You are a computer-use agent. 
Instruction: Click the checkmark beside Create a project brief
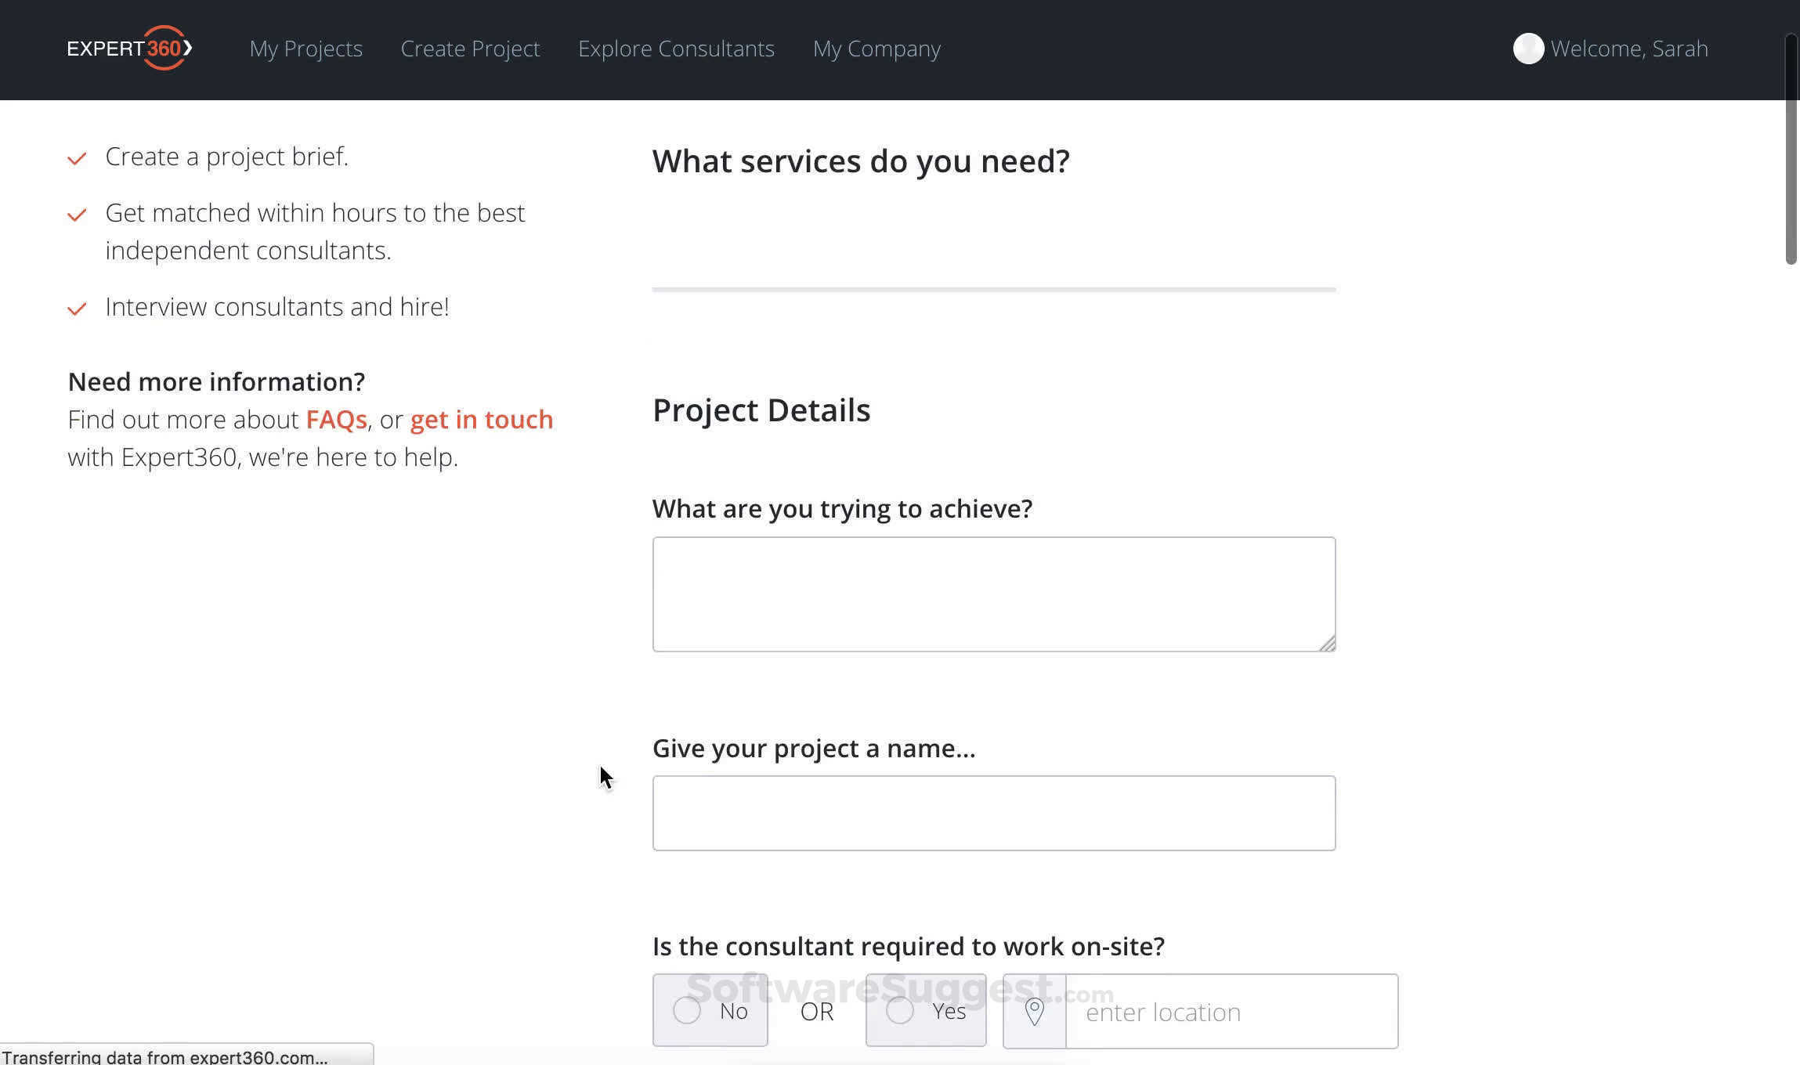[77, 159]
